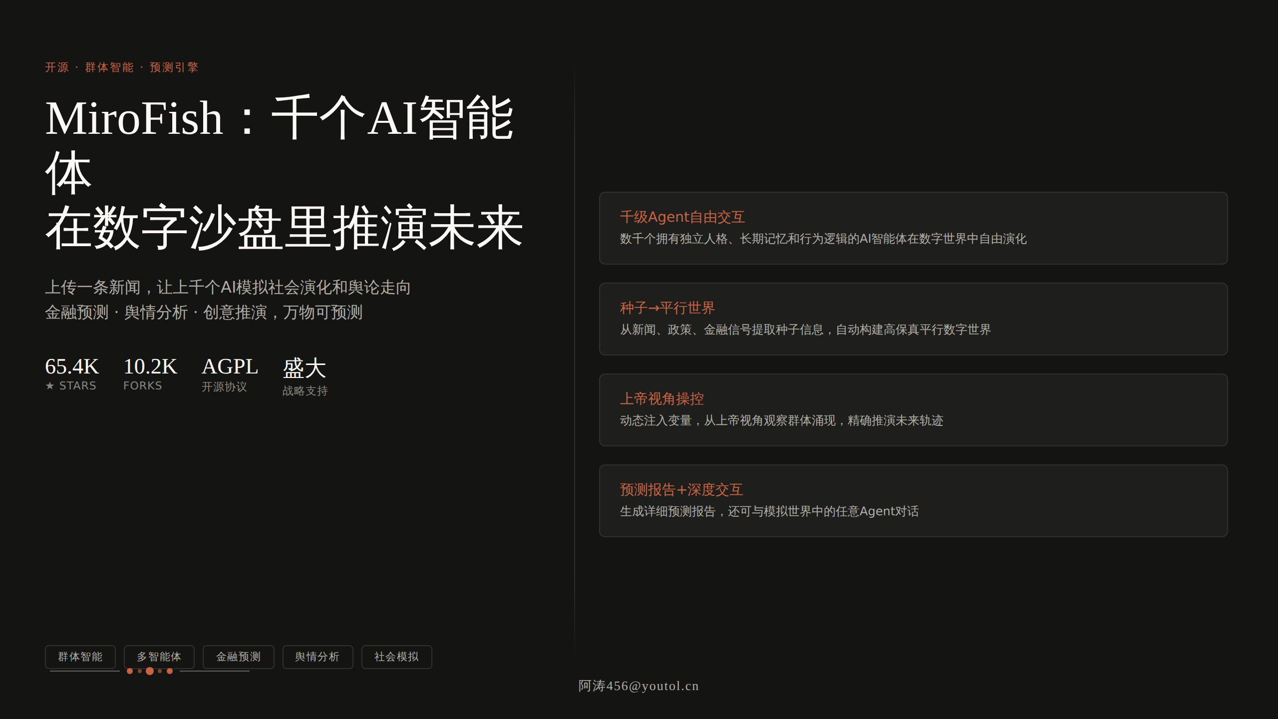Click the 10.2K forks value

click(x=150, y=366)
